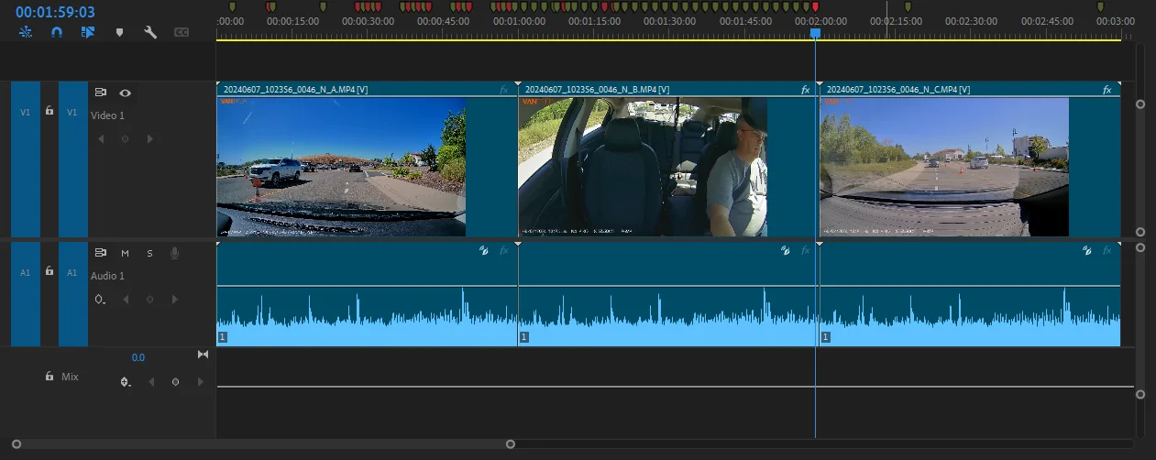Toggle the lock on Video 1 track
Viewport: 1156px width, 460px height.
(x=50, y=111)
